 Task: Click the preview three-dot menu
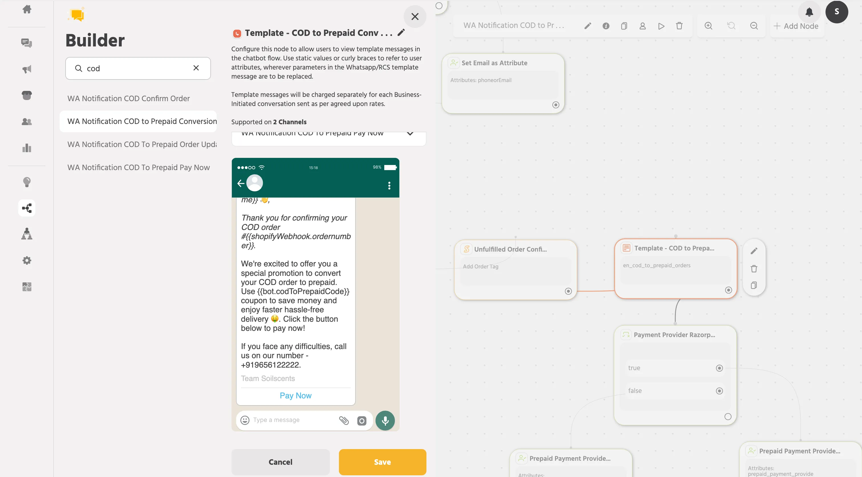coord(389,185)
